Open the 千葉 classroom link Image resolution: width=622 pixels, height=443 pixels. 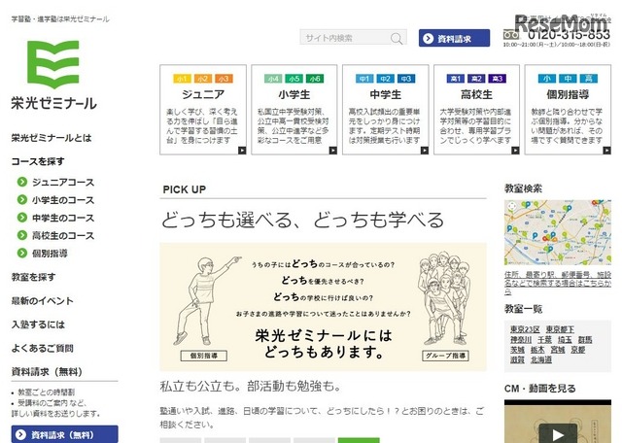(x=544, y=340)
